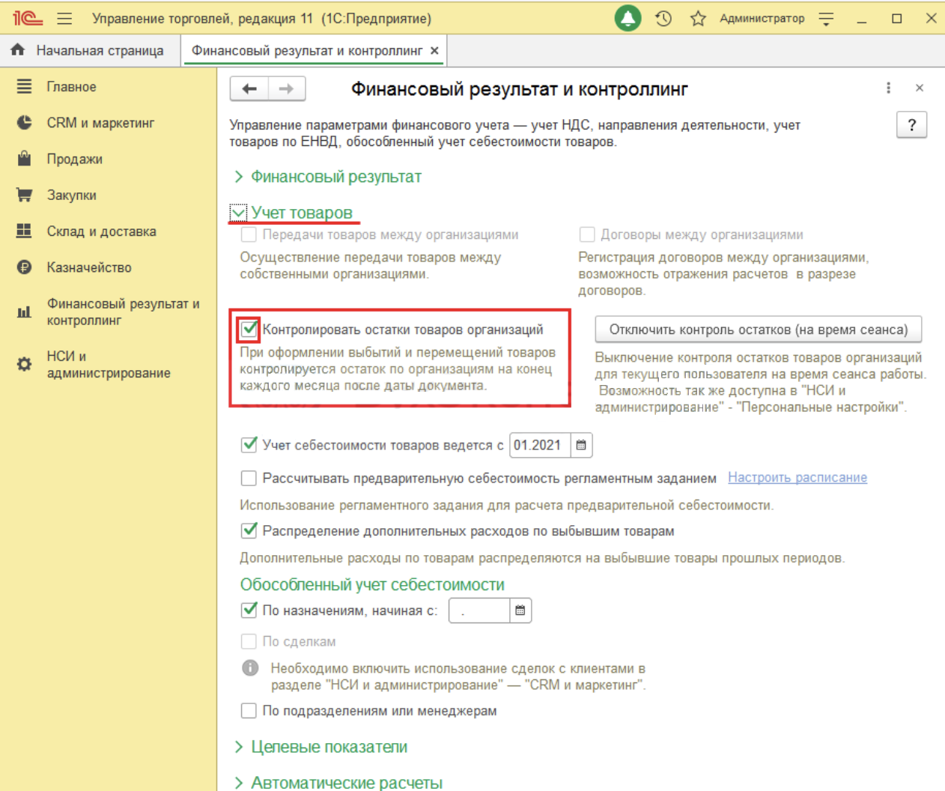This screenshot has width=945, height=791.
Task: Click the notifications bell icon
Action: click(628, 18)
